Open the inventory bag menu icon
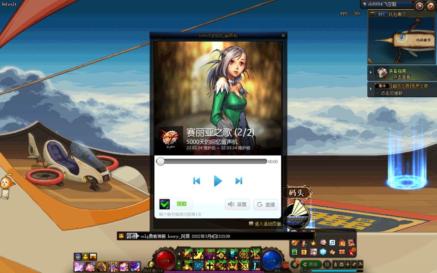Viewport: 437px width, 273px height. click(x=341, y=264)
